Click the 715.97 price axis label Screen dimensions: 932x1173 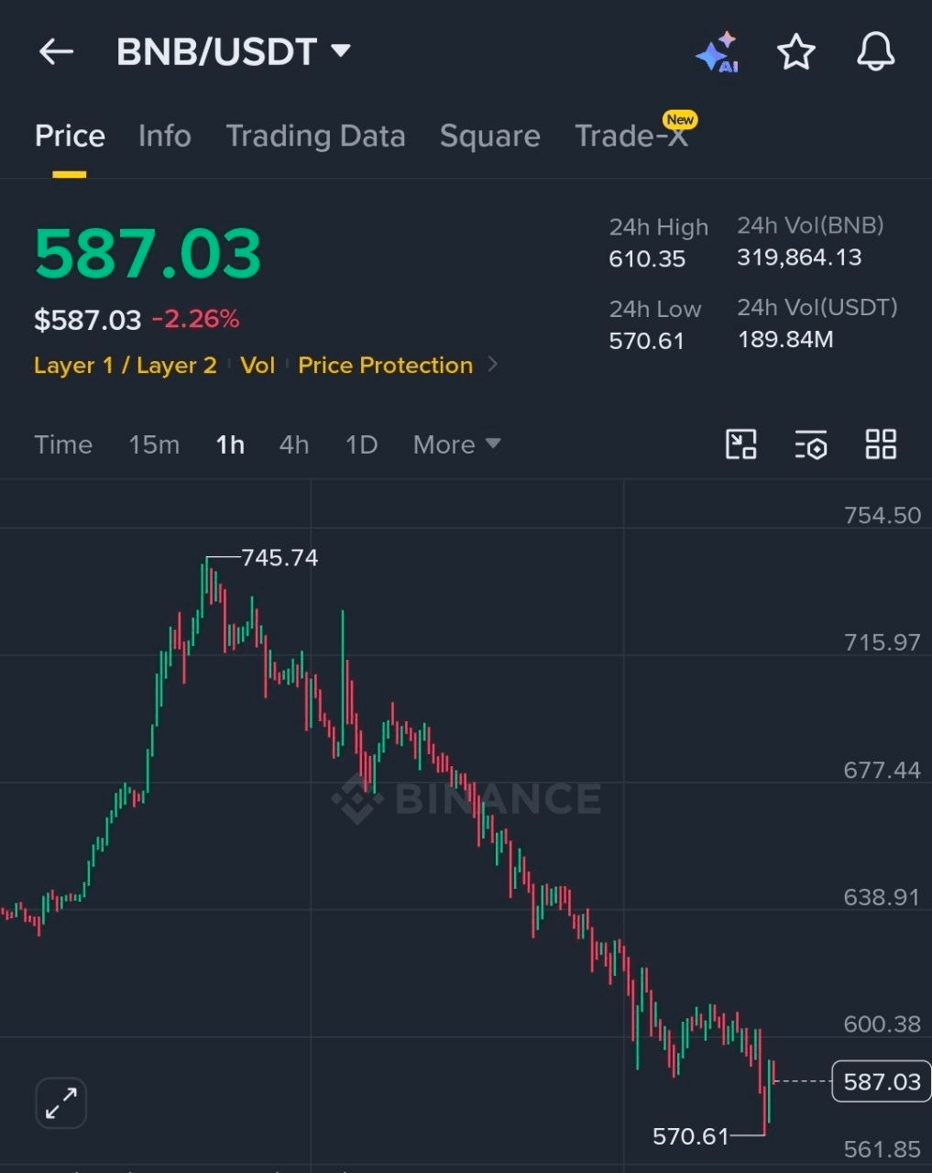[882, 642]
